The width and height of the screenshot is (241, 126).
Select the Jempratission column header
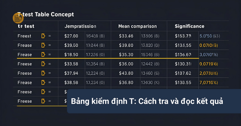pyautogui.click(x=80, y=26)
